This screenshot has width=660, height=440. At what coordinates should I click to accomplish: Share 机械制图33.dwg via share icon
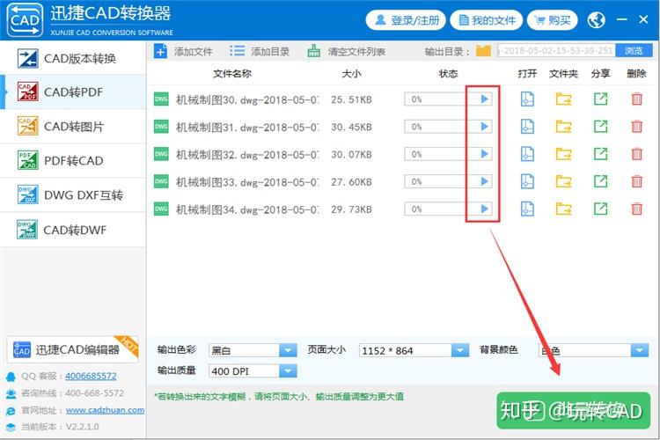600,181
